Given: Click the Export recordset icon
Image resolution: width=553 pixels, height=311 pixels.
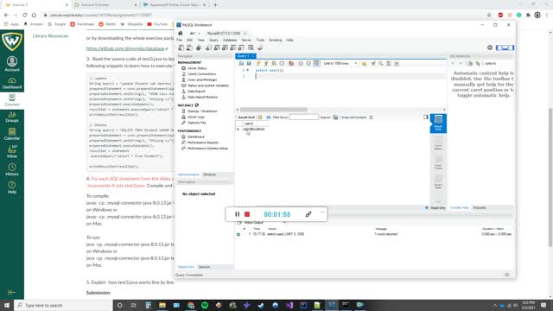Looking at the screenshot, I should point(335,117).
